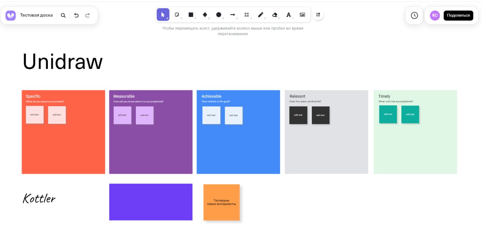The image size is (482, 244).
Task: Click the Measurable card title
Action: coord(124,96)
